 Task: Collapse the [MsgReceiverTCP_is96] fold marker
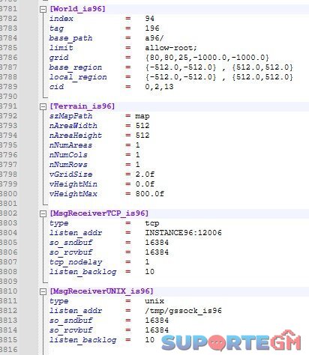click(43, 213)
